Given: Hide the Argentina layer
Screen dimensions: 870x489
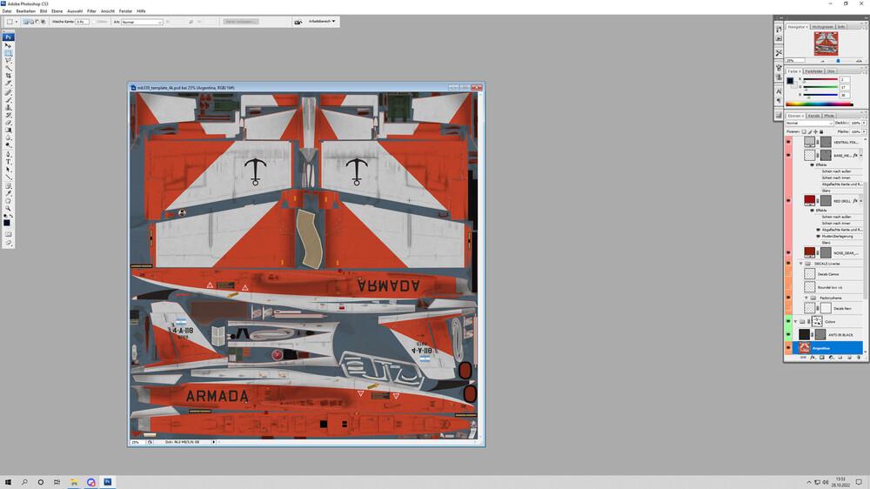Looking at the screenshot, I should (x=788, y=347).
